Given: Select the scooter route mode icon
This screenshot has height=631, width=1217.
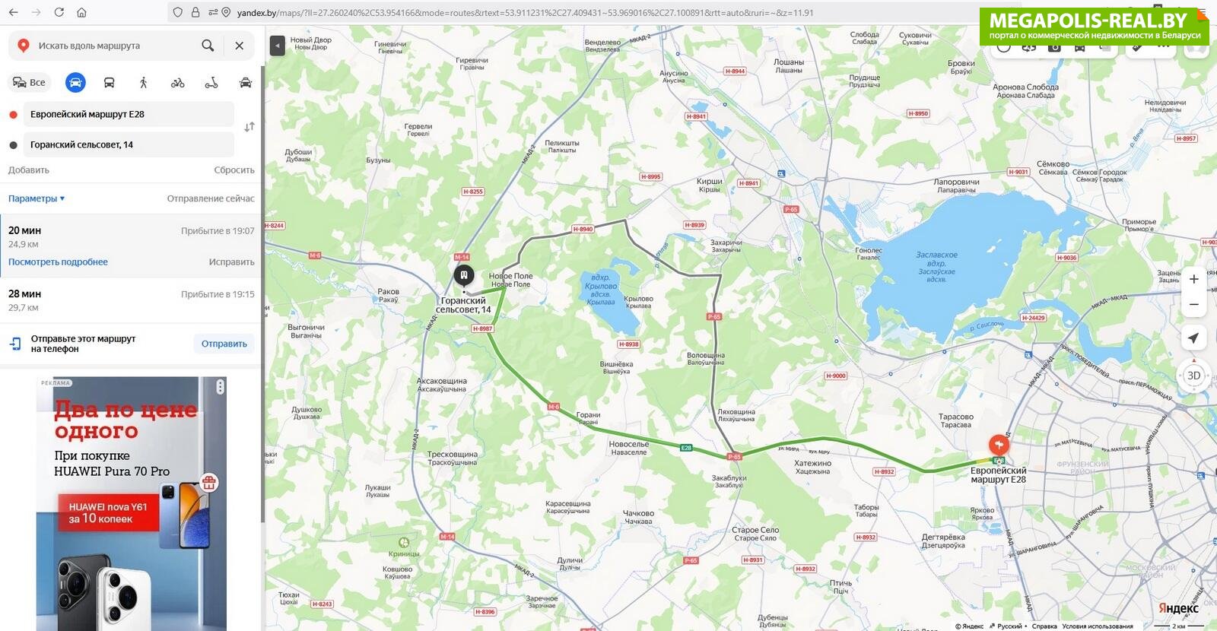Looking at the screenshot, I should pos(211,83).
